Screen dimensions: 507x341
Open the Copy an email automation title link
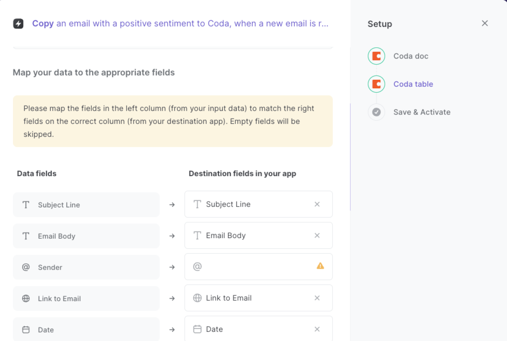tap(180, 23)
